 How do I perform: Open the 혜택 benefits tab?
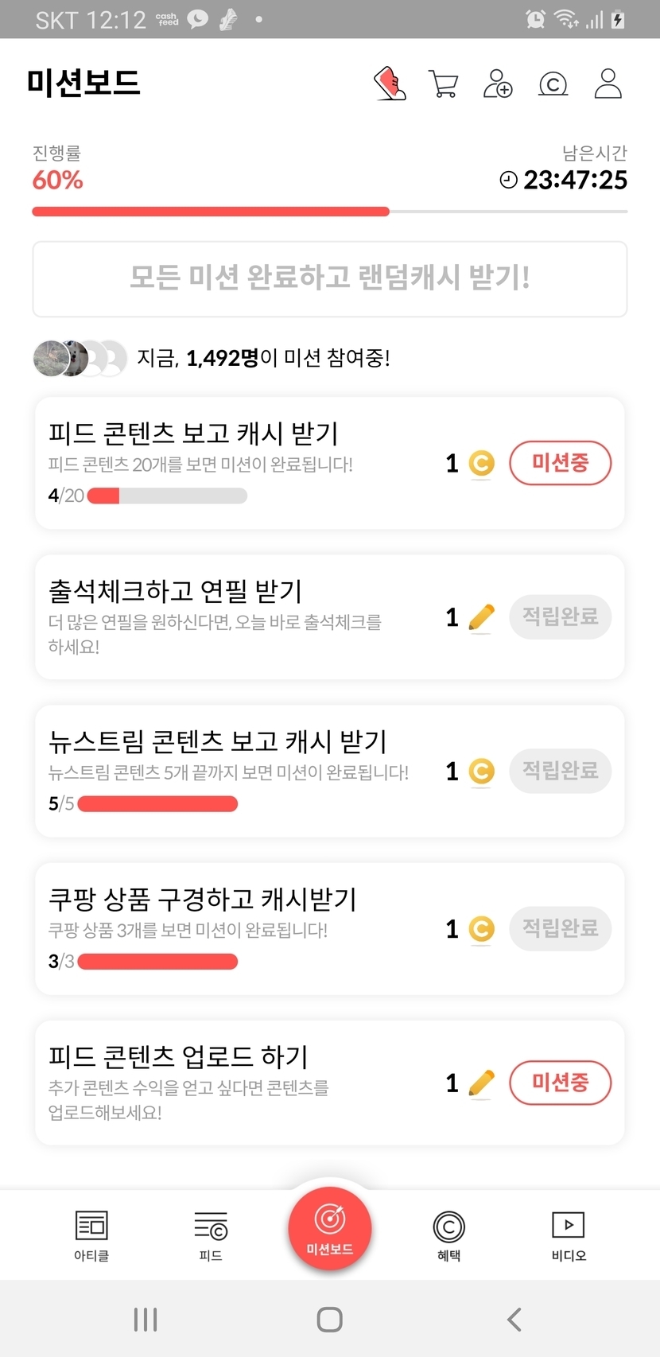tap(448, 1235)
